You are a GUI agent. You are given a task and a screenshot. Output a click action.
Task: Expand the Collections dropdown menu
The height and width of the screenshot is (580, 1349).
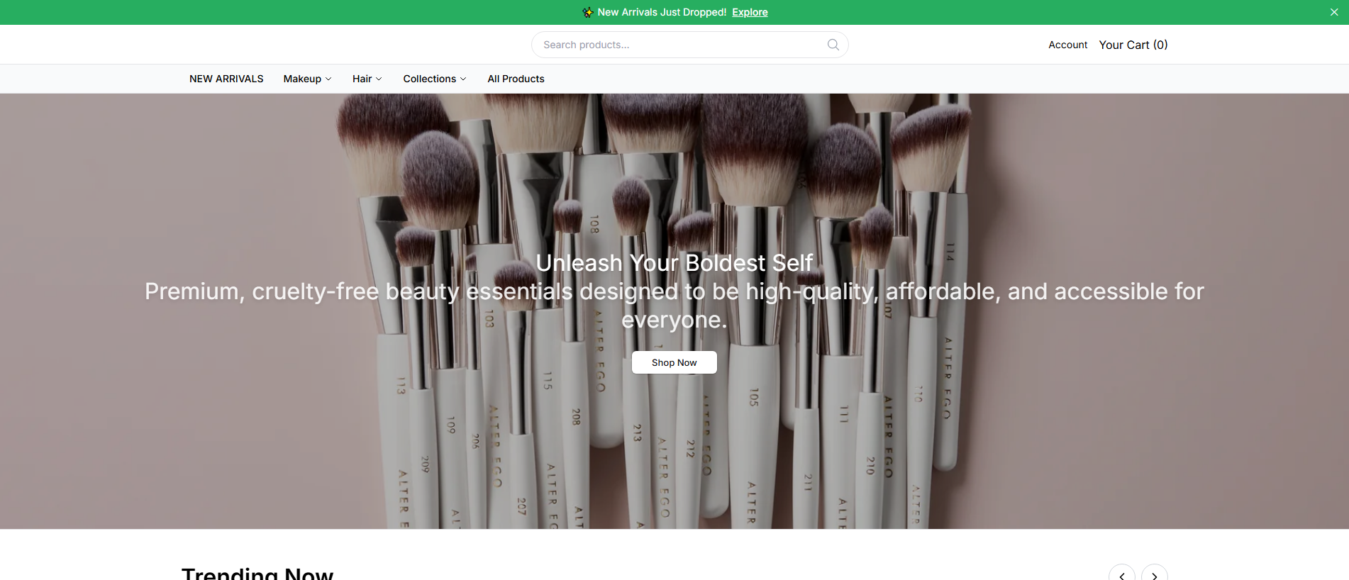tap(434, 79)
